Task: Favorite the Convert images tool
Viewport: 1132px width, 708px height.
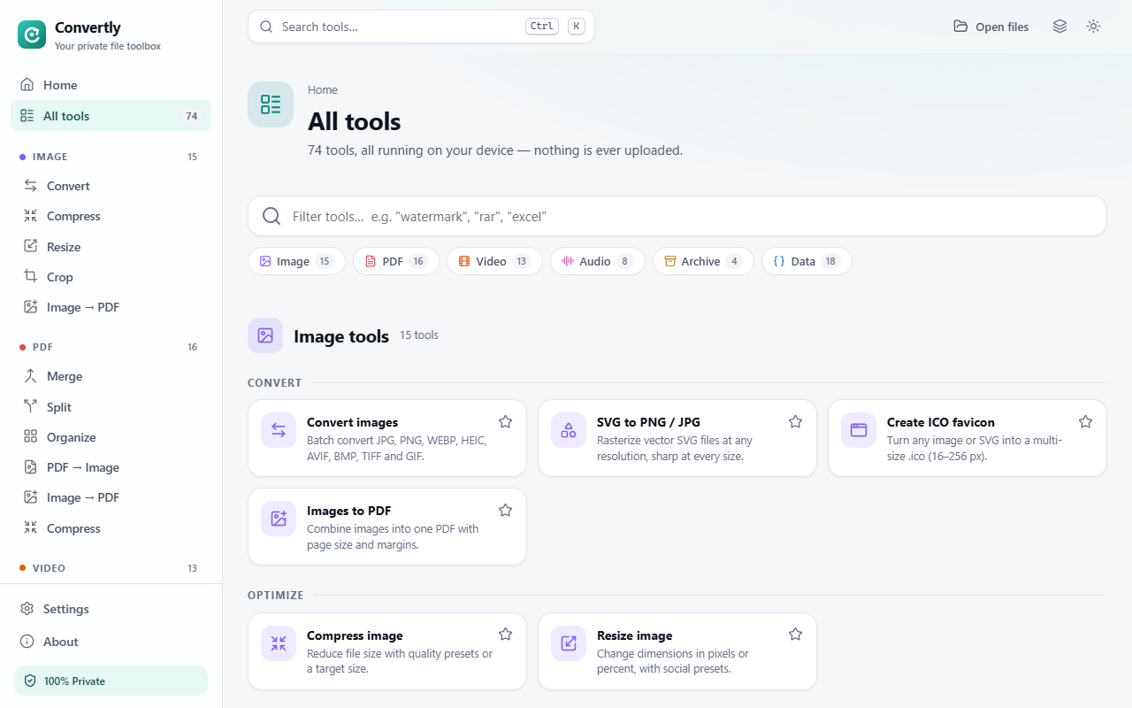Action: click(505, 421)
